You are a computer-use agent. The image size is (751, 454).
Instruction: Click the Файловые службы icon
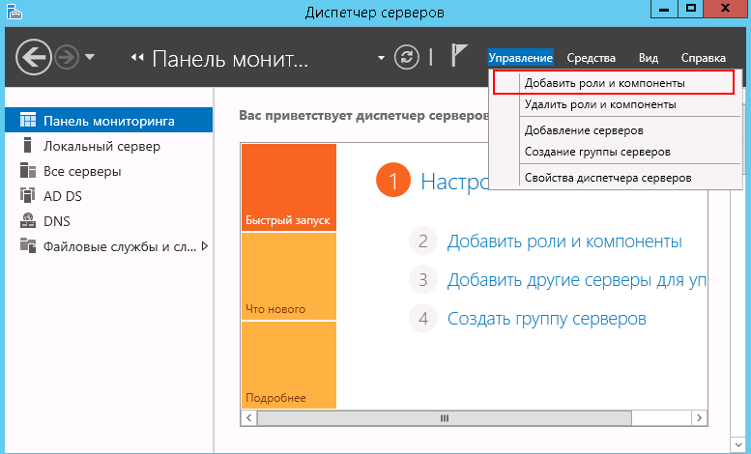pos(28,245)
